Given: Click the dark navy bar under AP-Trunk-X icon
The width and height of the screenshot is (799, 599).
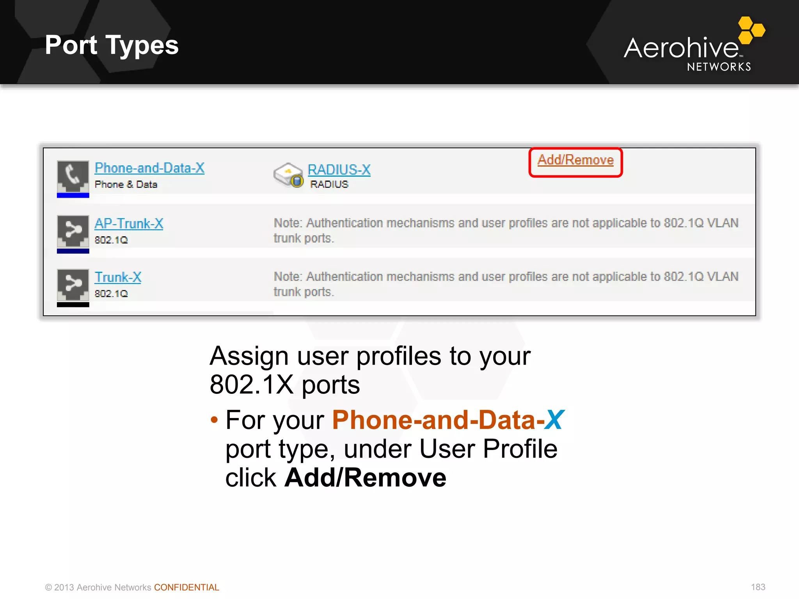Looking at the screenshot, I should [x=73, y=251].
